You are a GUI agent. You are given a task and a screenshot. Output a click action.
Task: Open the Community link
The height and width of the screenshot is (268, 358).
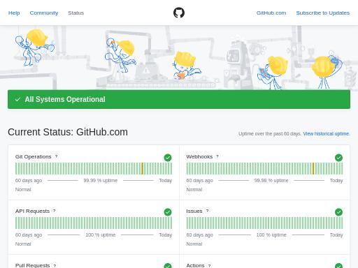coord(44,13)
